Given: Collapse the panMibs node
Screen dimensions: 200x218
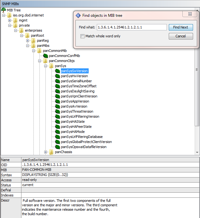Looking at the screenshot, I should [27, 46].
